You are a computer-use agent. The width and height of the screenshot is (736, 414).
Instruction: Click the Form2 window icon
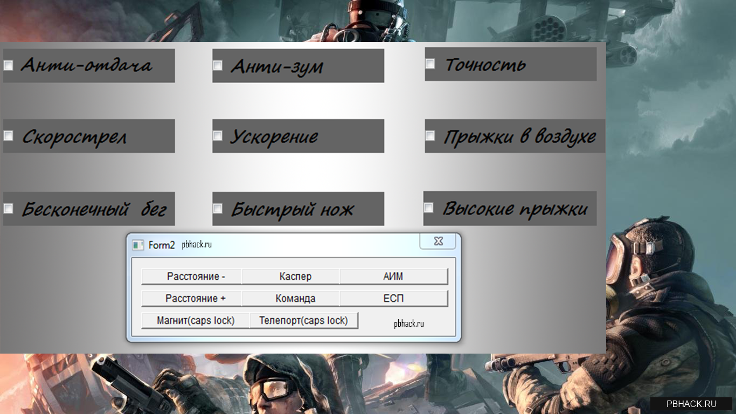(138, 245)
